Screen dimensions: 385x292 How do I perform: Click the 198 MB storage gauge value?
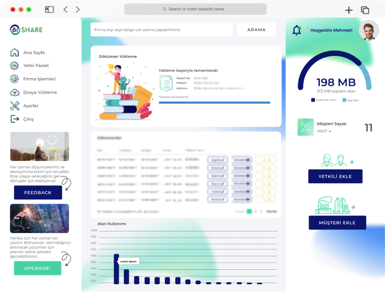(336, 82)
